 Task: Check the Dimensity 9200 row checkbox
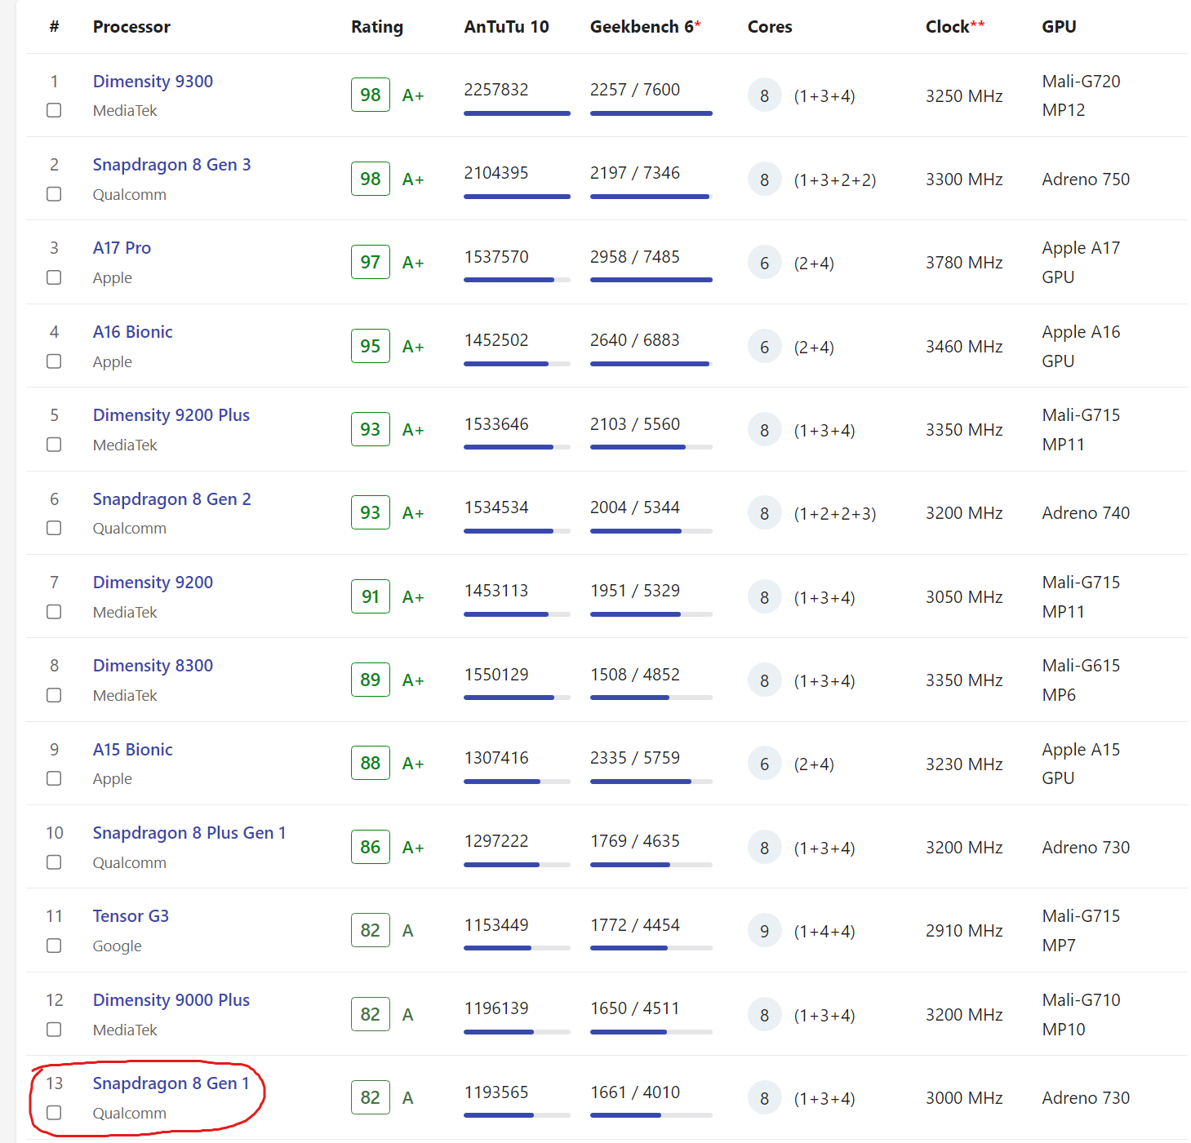point(54,612)
